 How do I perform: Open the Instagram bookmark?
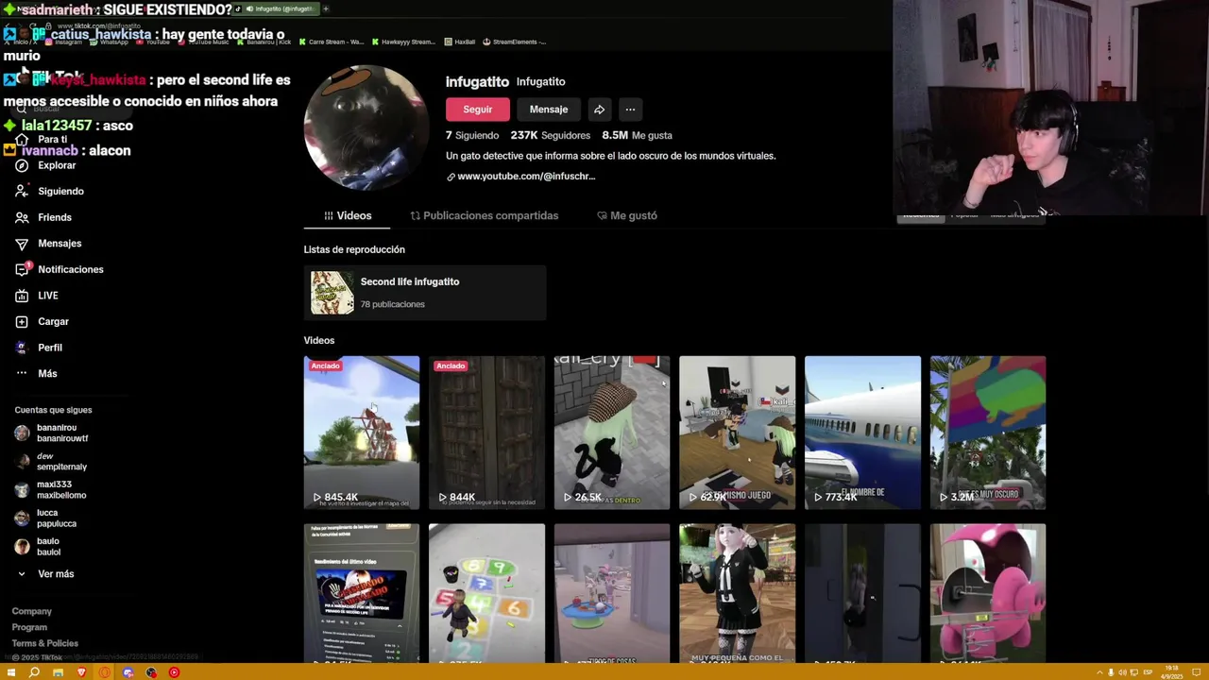[x=63, y=42]
